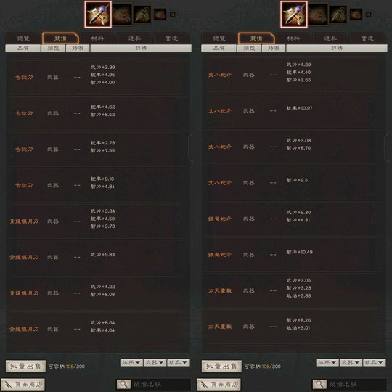Select the crossbow category icon in left panel
The width and height of the screenshot is (392, 392).
coord(122,15)
